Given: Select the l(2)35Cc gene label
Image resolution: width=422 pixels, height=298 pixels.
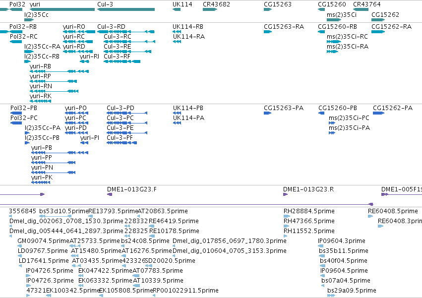Looking at the screenshot, I should (x=36, y=15).
